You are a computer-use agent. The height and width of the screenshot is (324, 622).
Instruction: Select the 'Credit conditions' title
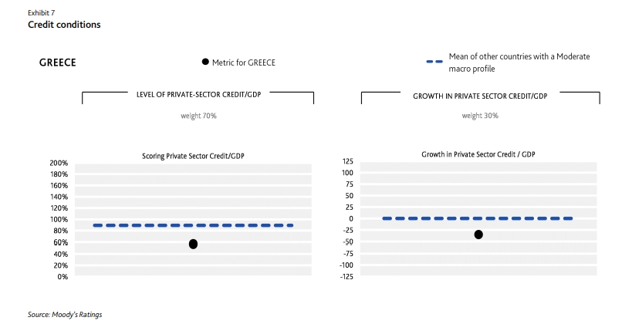[x=64, y=25]
